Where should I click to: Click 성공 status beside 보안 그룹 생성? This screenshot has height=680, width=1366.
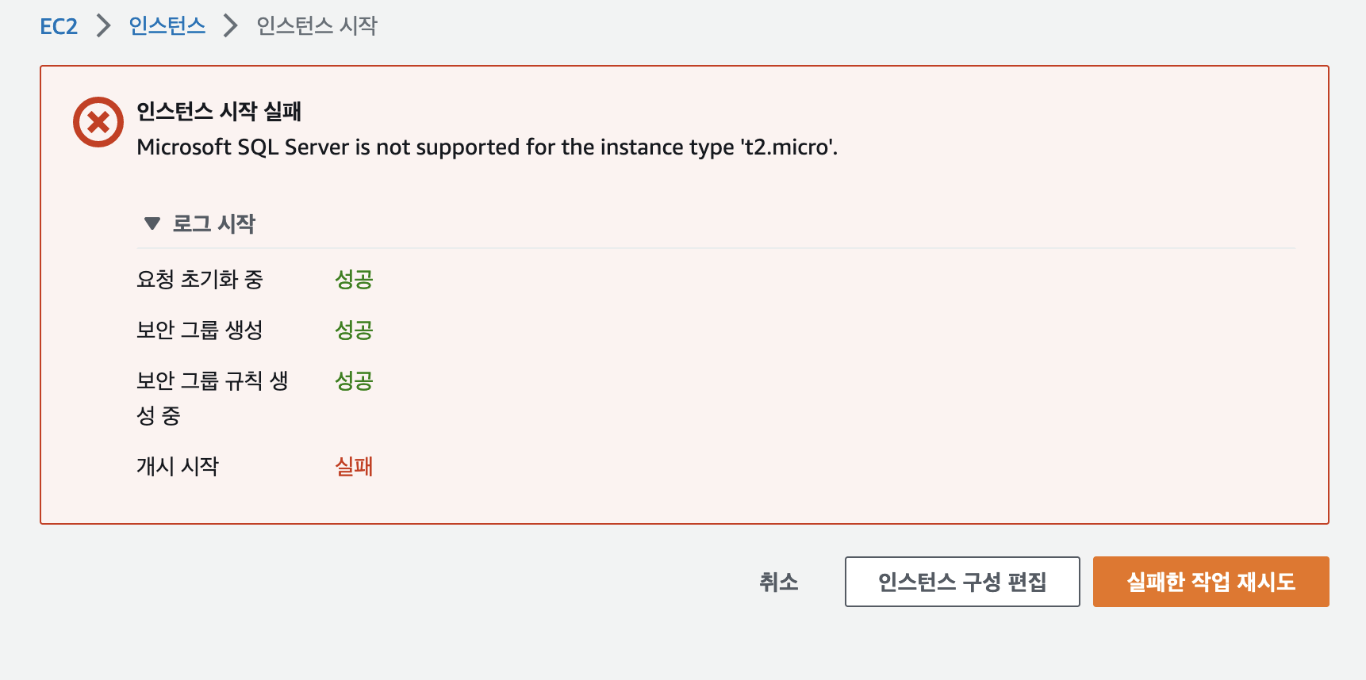(354, 330)
